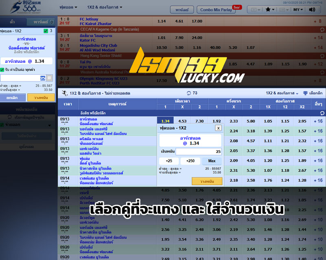Expand +16 more markets for อาร์เซนอล match
Screen dimensions: 326x260
click(318, 121)
